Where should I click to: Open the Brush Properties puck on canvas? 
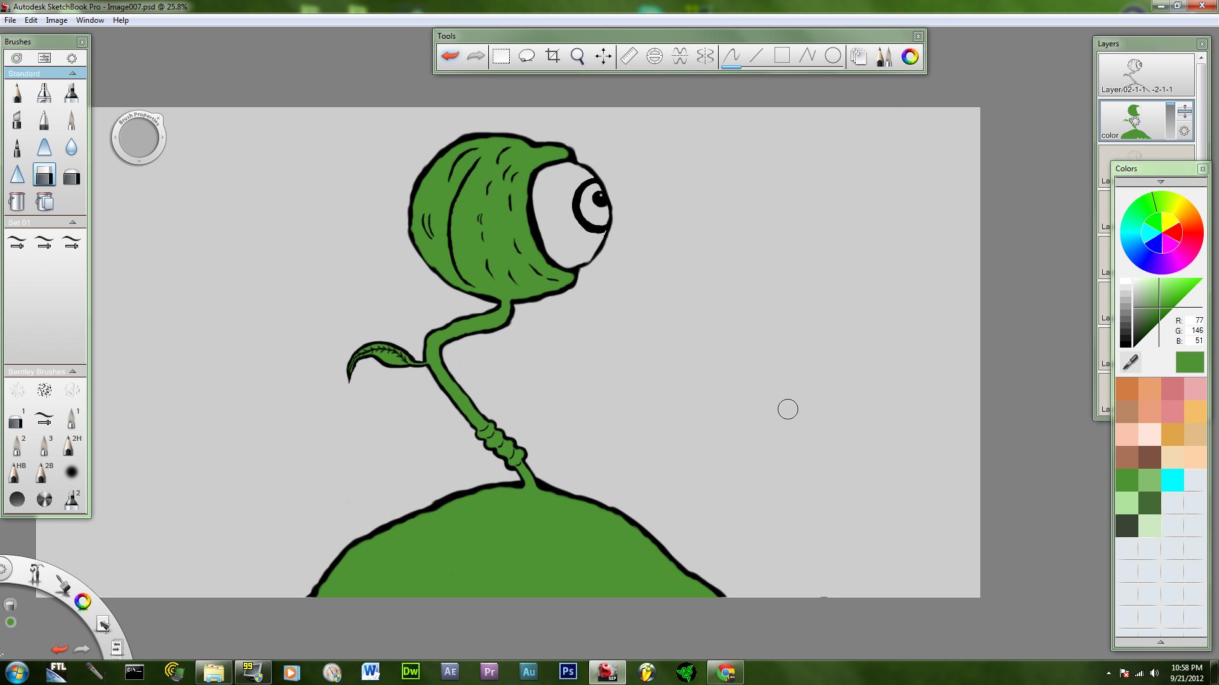(x=138, y=138)
